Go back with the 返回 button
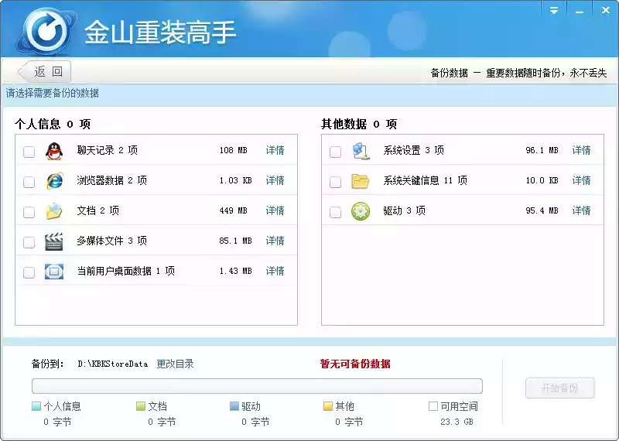This screenshot has width=619, height=441. point(44,71)
